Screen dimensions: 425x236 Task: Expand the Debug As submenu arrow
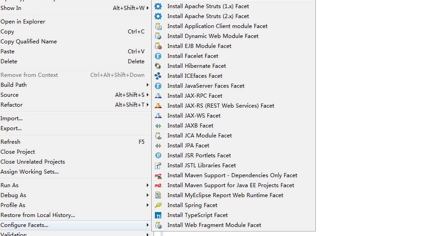147,195
